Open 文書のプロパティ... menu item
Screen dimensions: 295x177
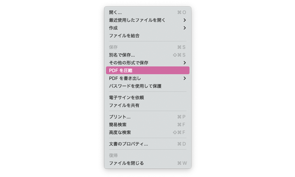148,144
